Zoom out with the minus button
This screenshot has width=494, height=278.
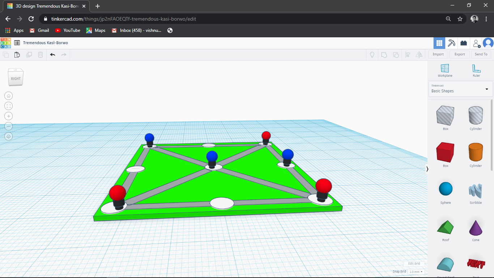click(9, 126)
